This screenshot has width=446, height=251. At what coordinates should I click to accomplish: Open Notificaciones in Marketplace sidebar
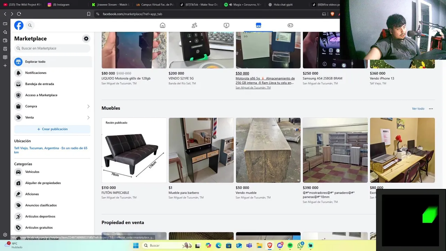pyautogui.click(x=52, y=73)
